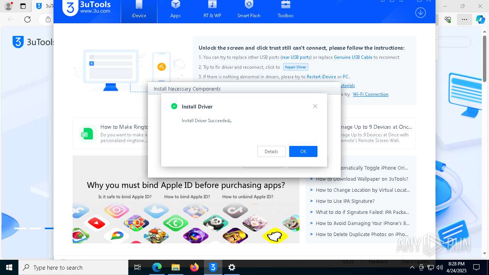The width and height of the screenshot is (489, 275).
Task: Open the Edge Settings and more menu
Action: 465,19
